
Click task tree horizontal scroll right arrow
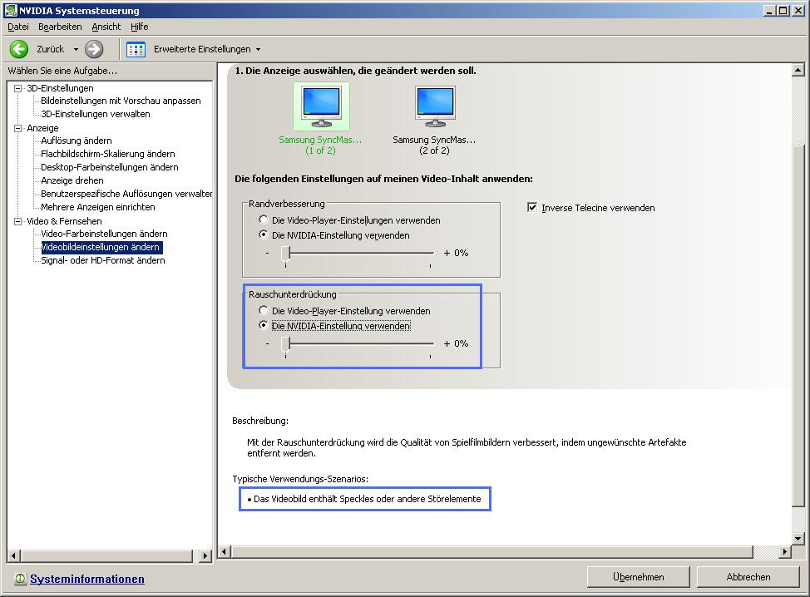205,556
